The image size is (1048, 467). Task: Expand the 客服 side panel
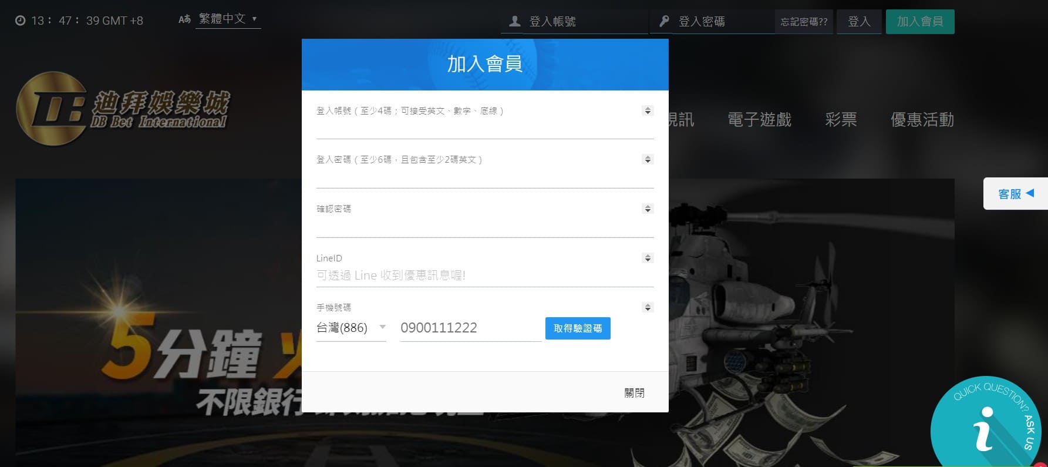pyautogui.click(x=1016, y=194)
